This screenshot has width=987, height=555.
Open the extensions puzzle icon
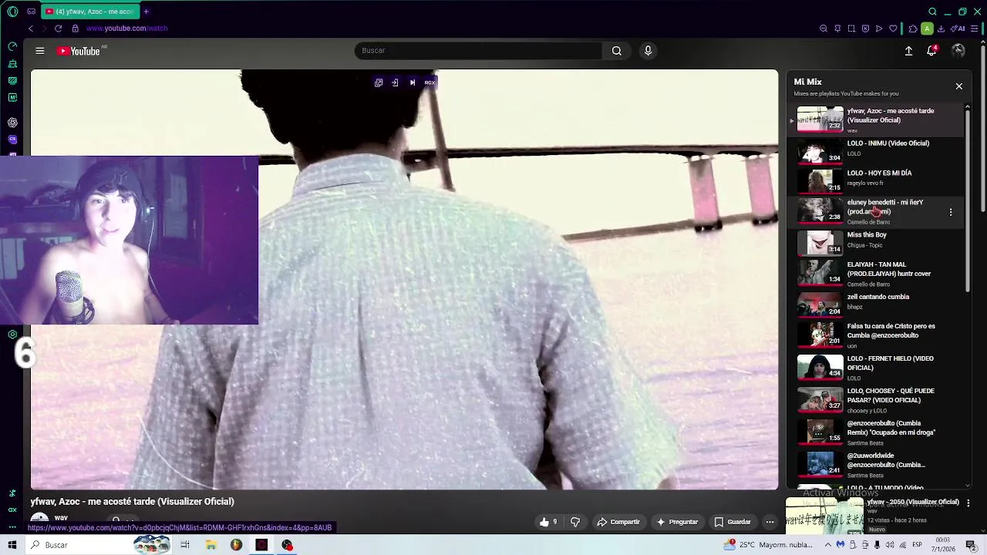tap(913, 29)
